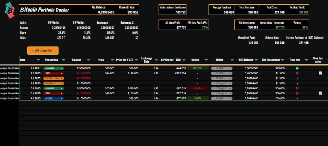Select the SW Wallet value $9 306
The width and height of the screenshot is (328, 146).
86,38
